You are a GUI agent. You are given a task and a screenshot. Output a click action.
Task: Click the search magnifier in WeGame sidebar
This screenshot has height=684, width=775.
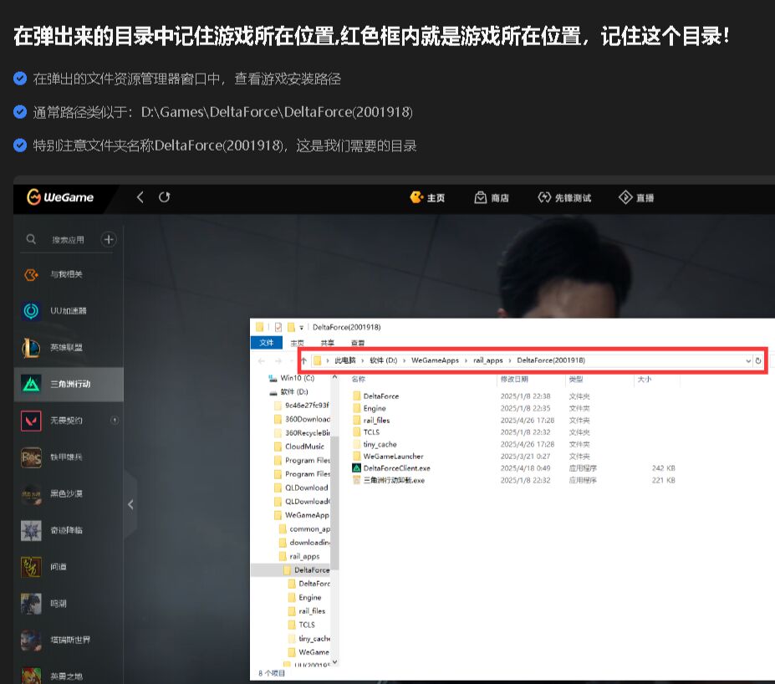[31, 239]
